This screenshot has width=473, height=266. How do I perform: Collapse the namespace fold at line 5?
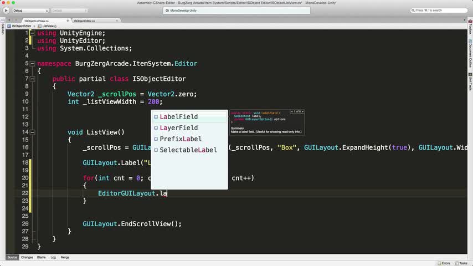point(33,63)
